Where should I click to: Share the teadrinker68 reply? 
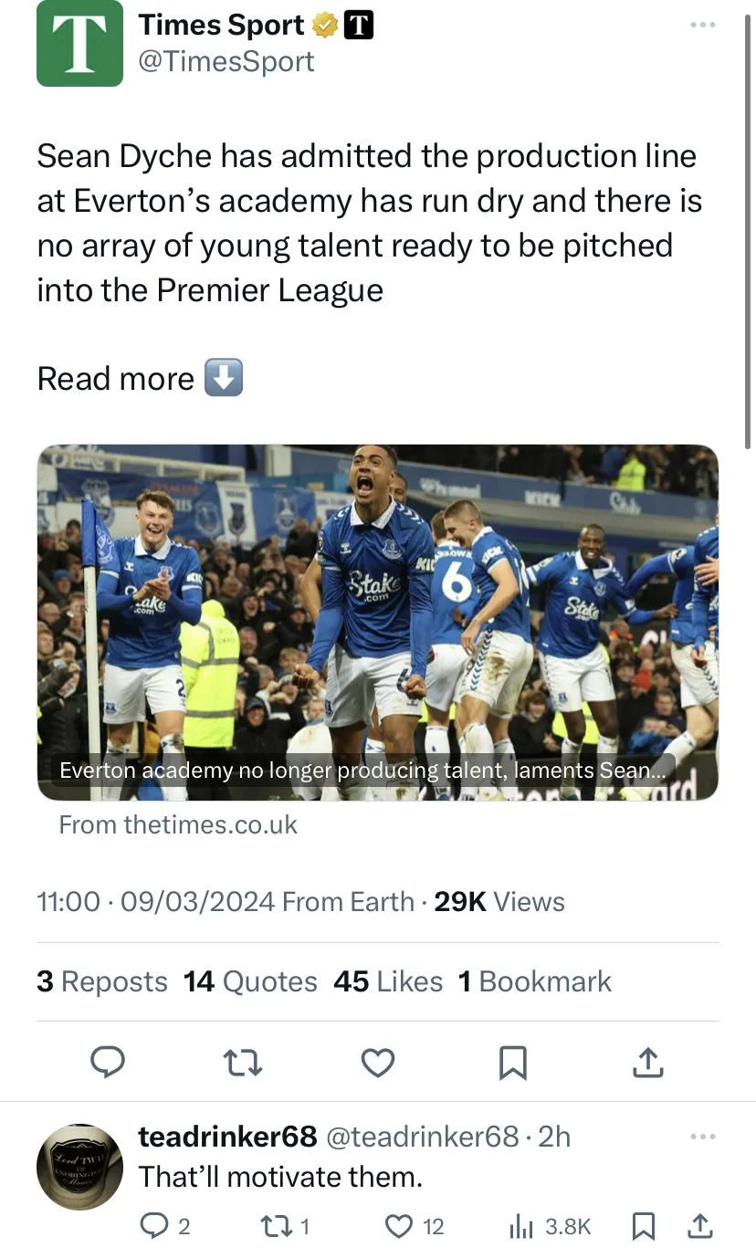699,1227
